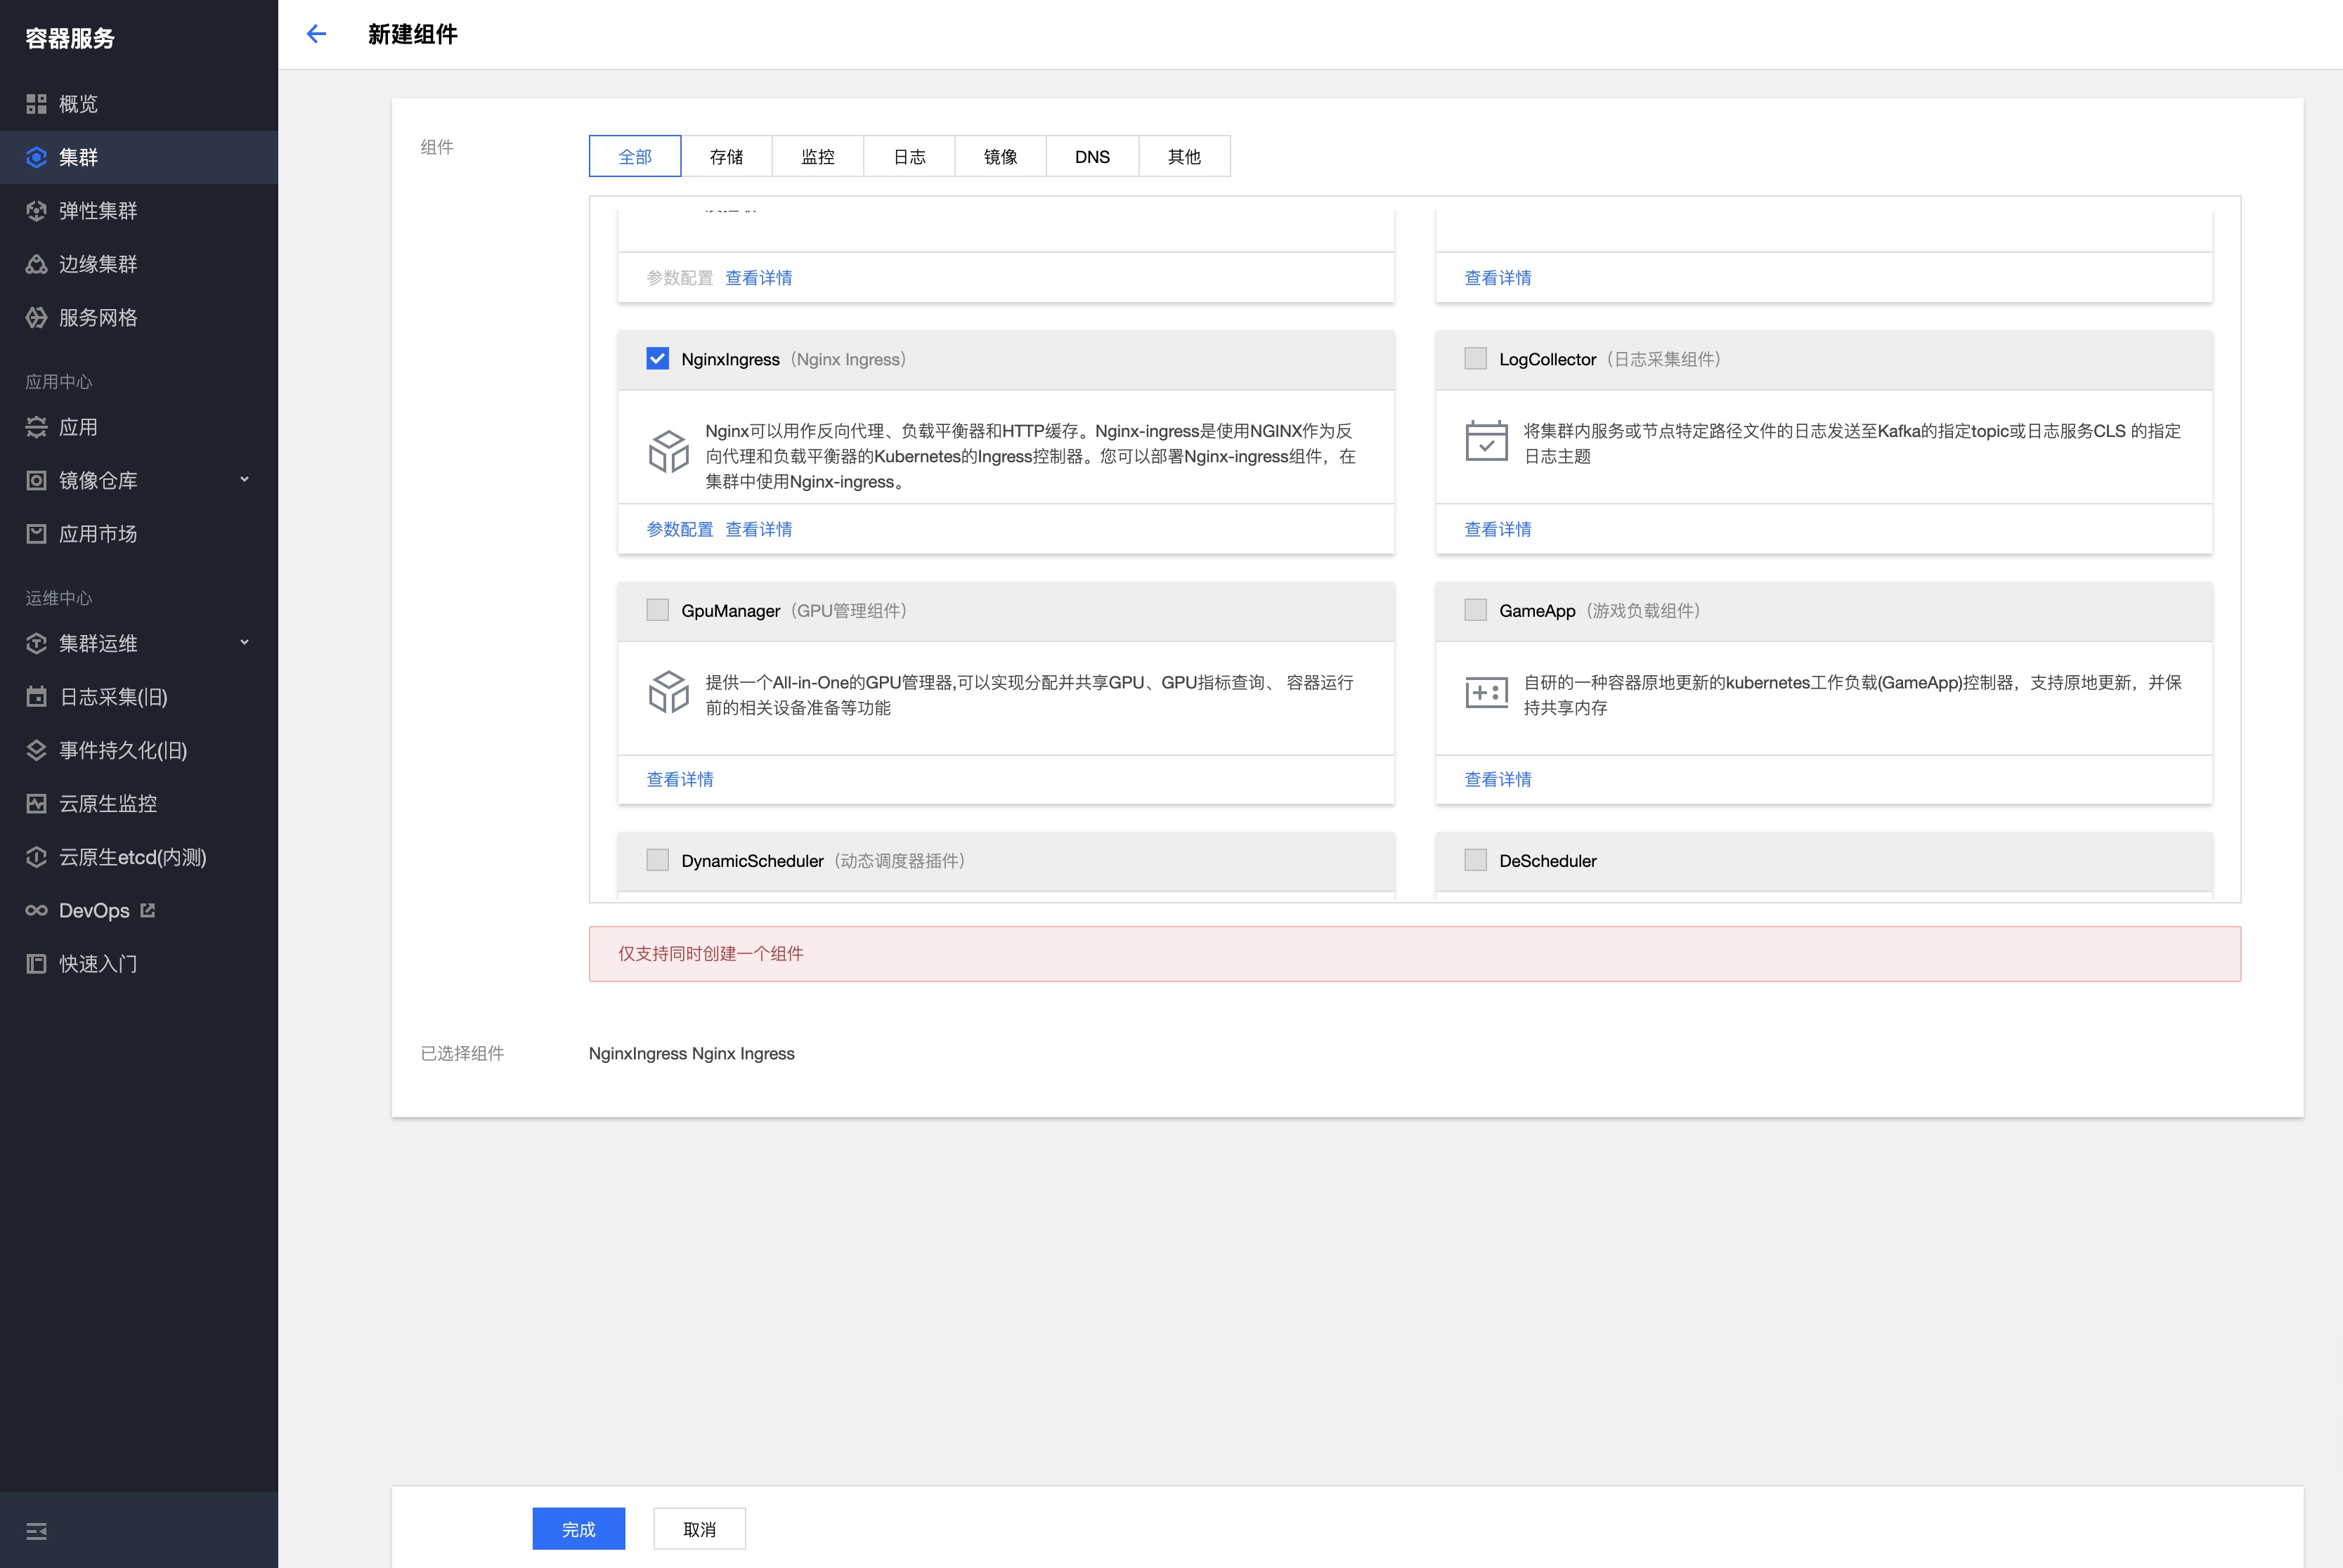Open the 概览 overview icon in sidebar

click(36, 104)
